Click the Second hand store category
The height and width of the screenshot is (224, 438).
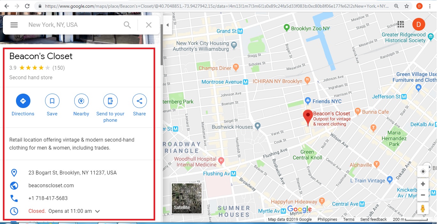tap(31, 77)
